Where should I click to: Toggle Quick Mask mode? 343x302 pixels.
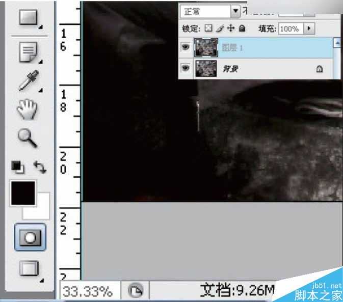(x=30, y=237)
